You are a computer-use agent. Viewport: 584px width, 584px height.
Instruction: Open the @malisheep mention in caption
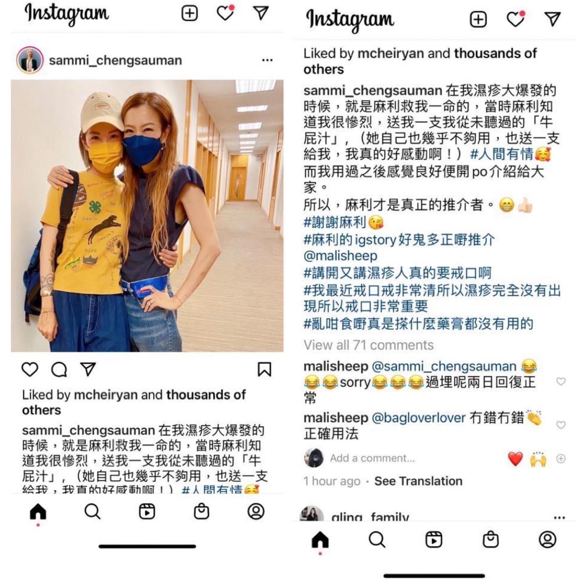click(340, 256)
